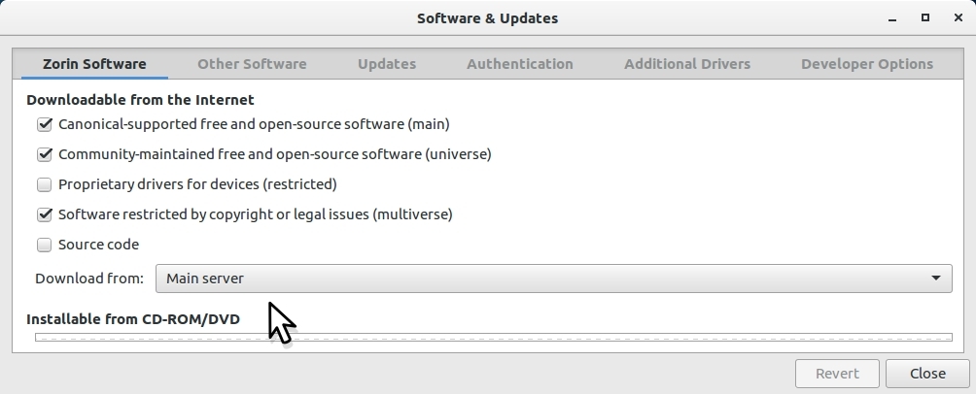The height and width of the screenshot is (394, 976).
Task: Untick the multiverse software checkbox
Action: (44, 214)
